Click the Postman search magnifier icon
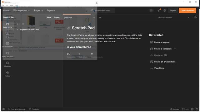The height and width of the screenshot is (112, 200). tap(92, 10)
